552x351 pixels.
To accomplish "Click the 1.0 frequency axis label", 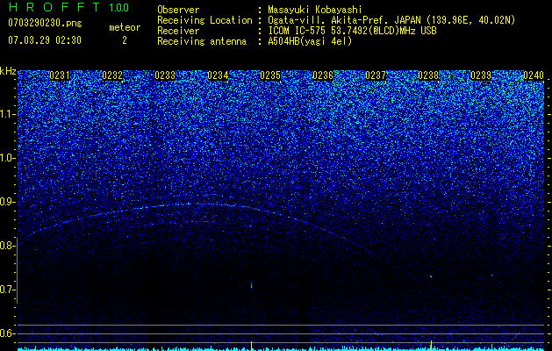I will point(8,158).
